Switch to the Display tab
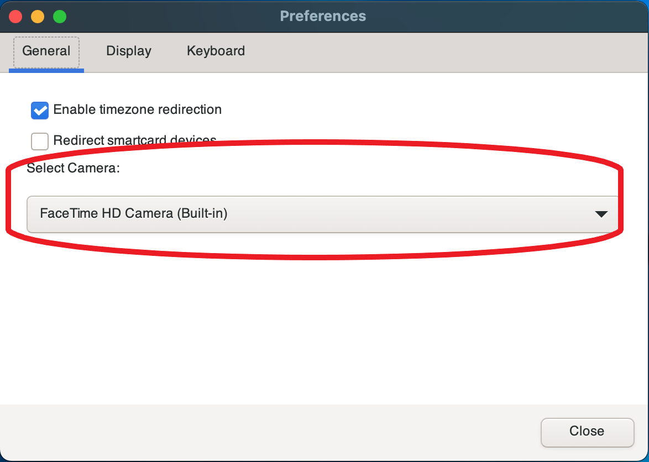The width and height of the screenshot is (649, 462). [x=128, y=51]
